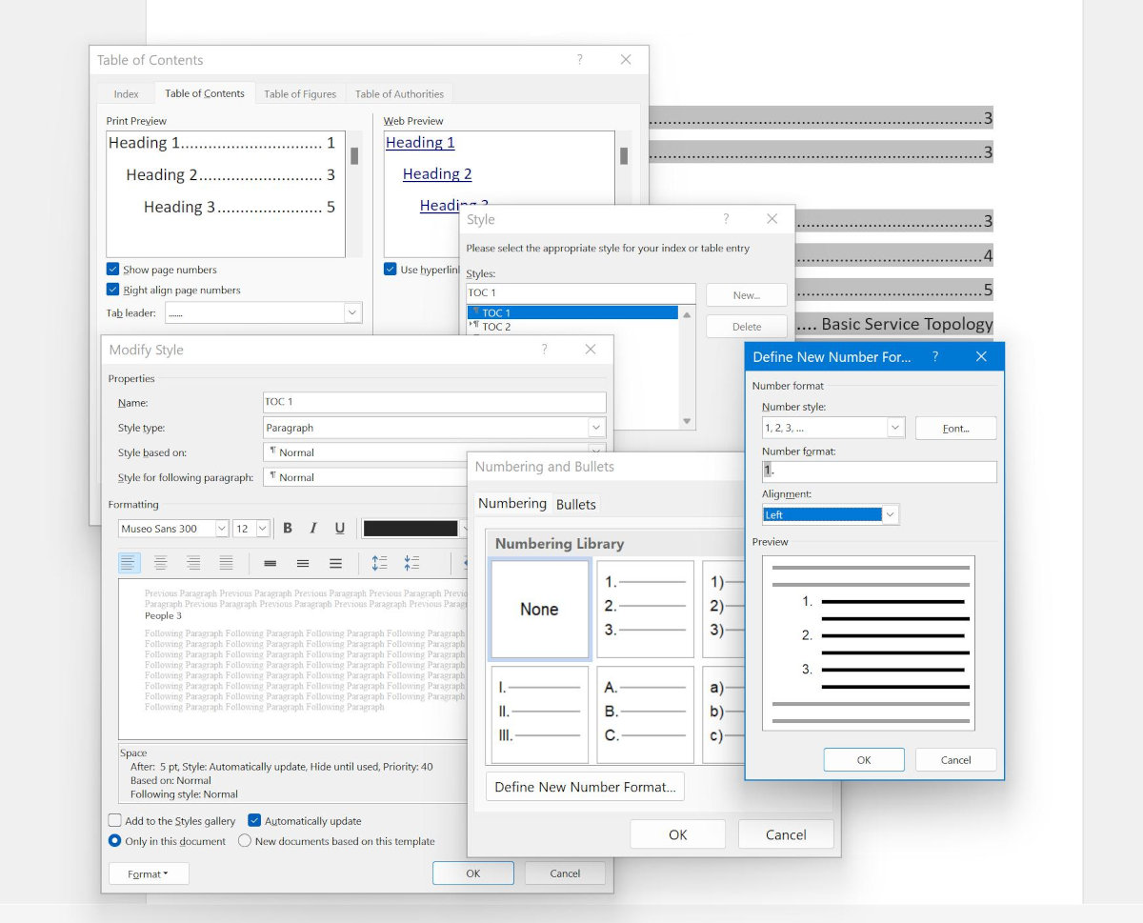Select the double line spacing icon
This screenshot has height=923, width=1143.
point(336,562)
